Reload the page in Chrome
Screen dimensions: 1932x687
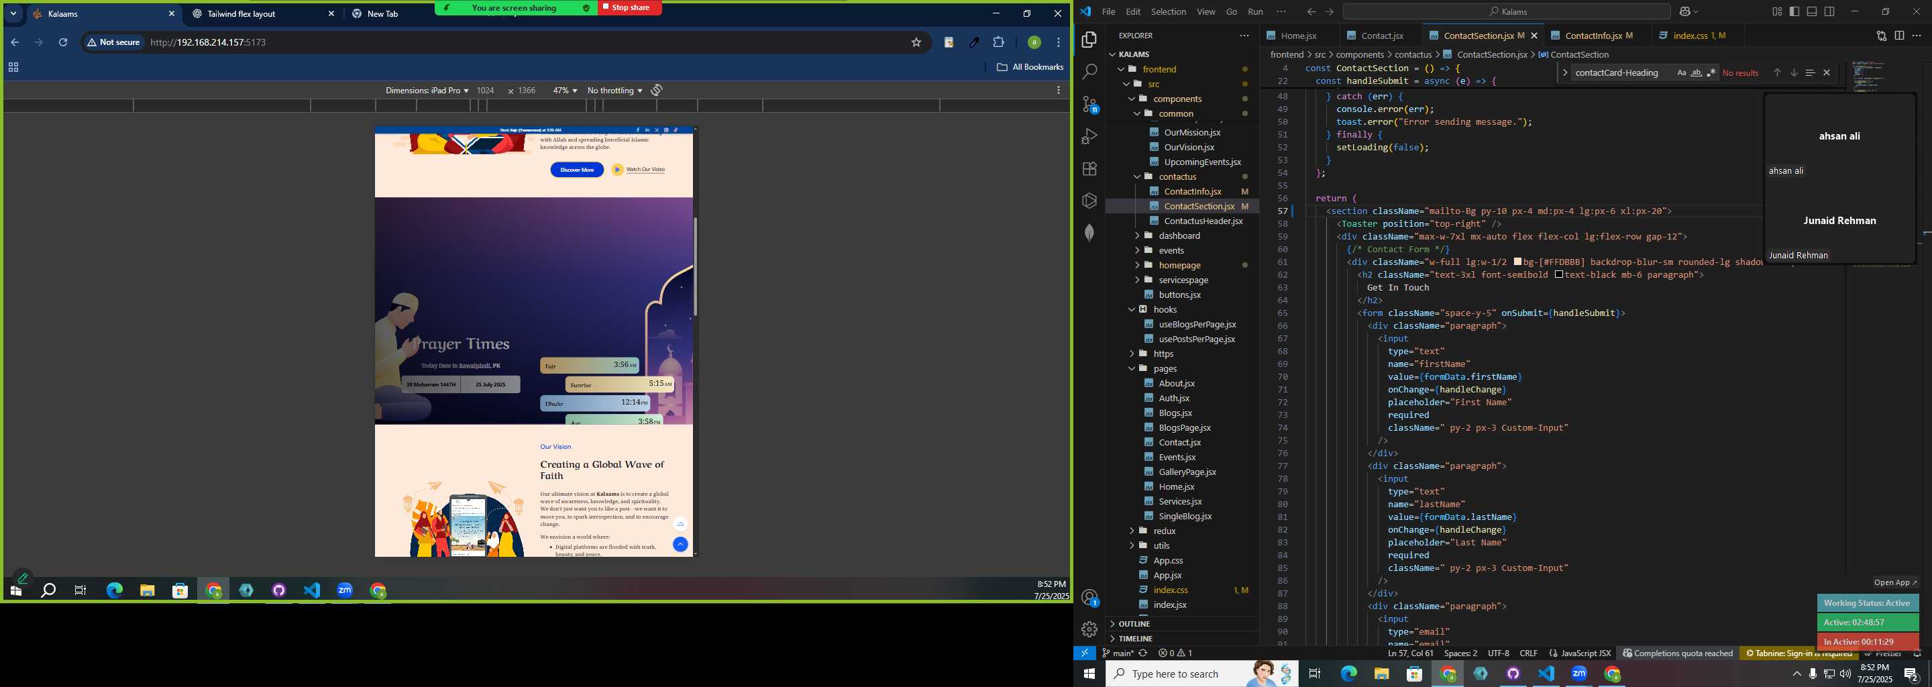pyautogui.click(x=63, y=43)
